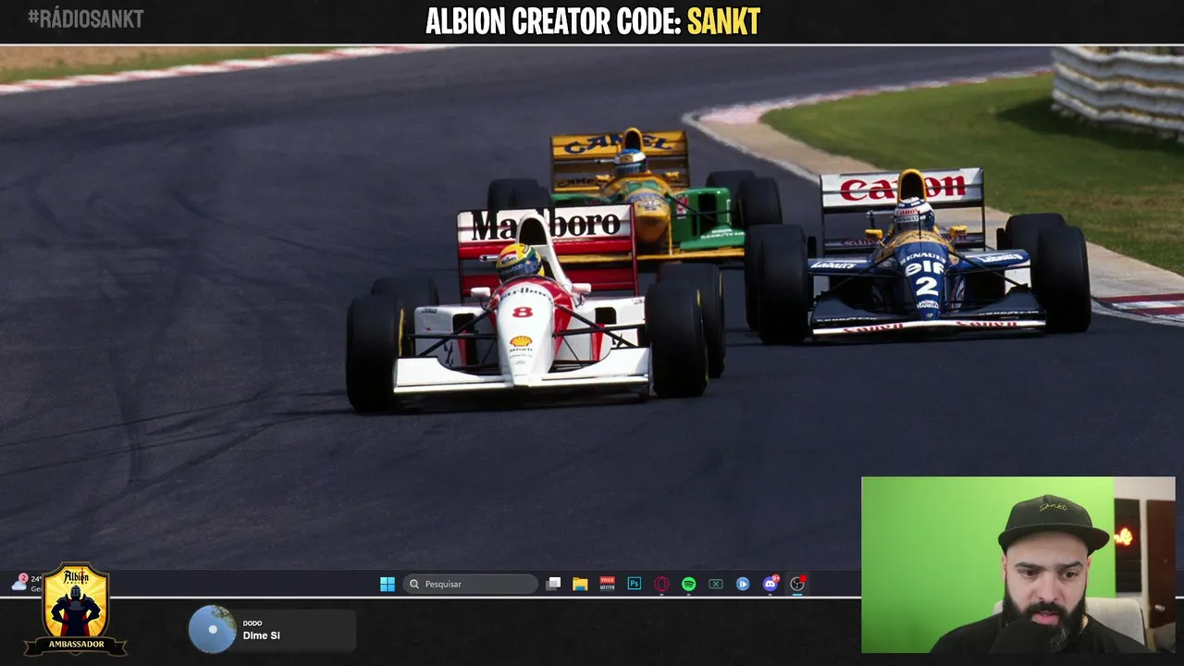Open the Xbox Game Bar icon
This screenshot has width=1184, height=666.
click(715, 584)
